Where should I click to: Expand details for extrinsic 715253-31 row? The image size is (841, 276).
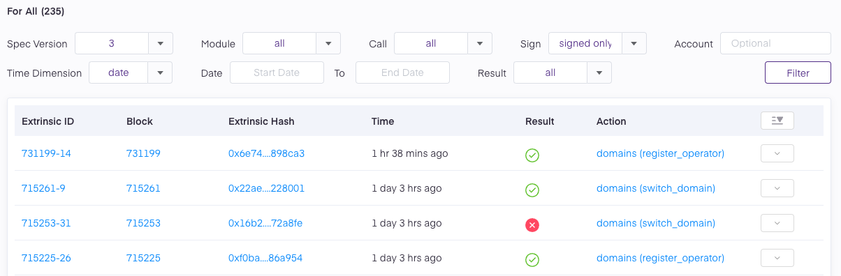pyautogui.click(x=777, y=223)
